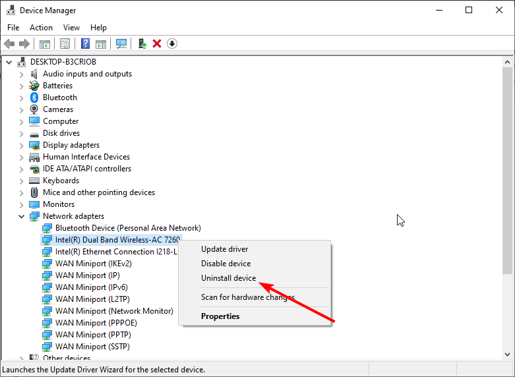
Task: Expand Audio inputs and outputs chevron
Action: 22,74
